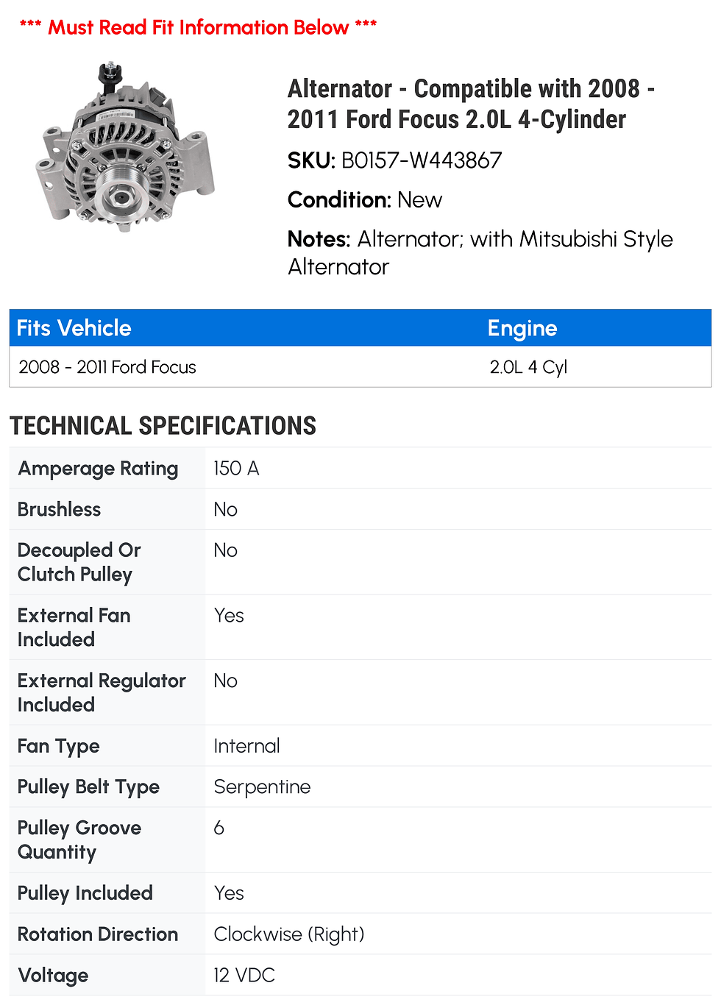Click the External Fan Included label
721x1005 pixels.
74,627
